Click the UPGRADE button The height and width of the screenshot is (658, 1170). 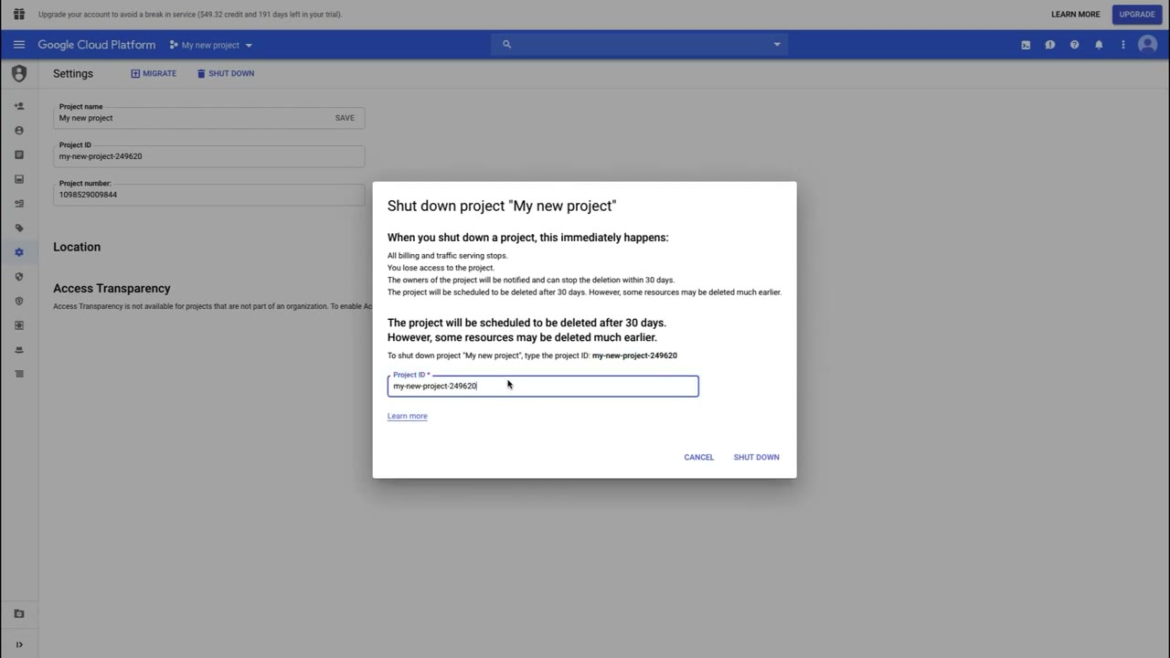1137,15
